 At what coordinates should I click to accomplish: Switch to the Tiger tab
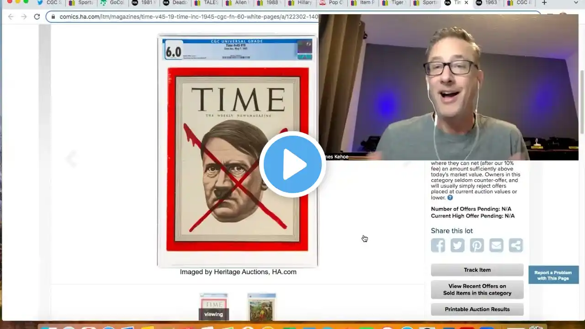click(395, 3)
